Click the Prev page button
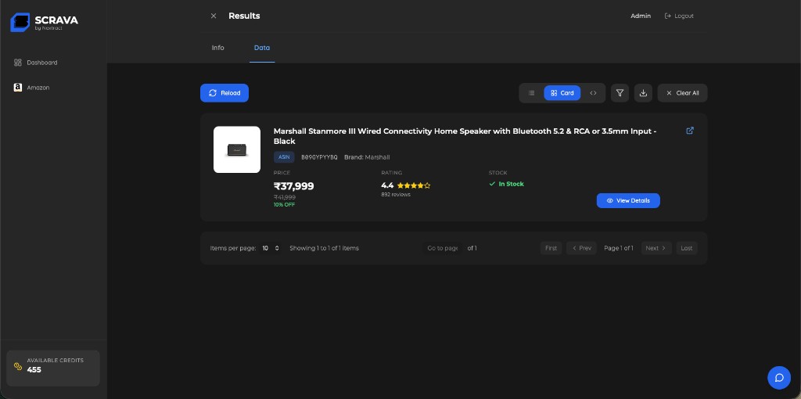This screenshot has width=801, height=399. (581, 248)
